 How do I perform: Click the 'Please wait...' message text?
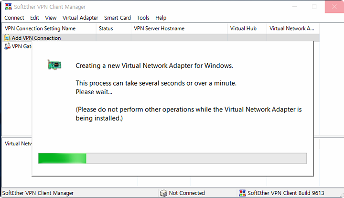94,92
